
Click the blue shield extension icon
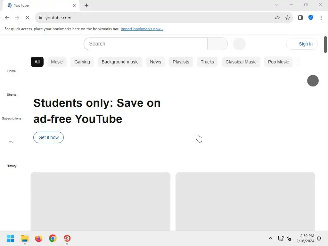[311, 18]
